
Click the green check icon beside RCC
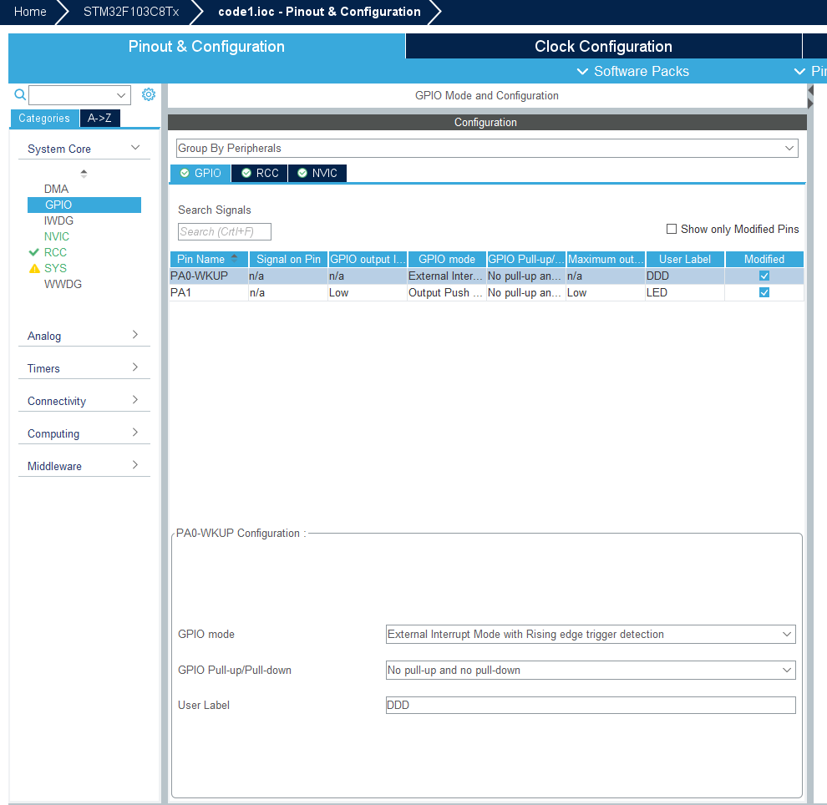point(34,252)
